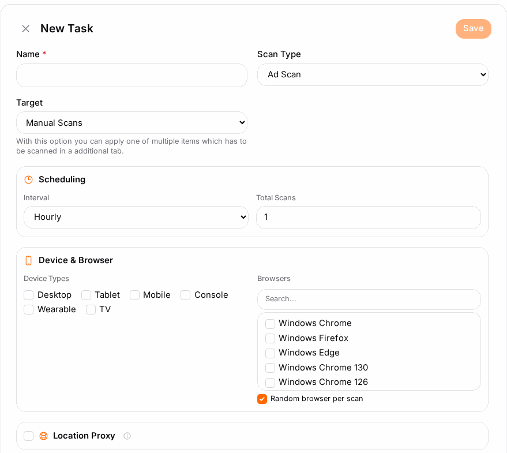Click the Scheduling clock icon
Viewport: 507px width, 453px height.
[x=28, y=179]
